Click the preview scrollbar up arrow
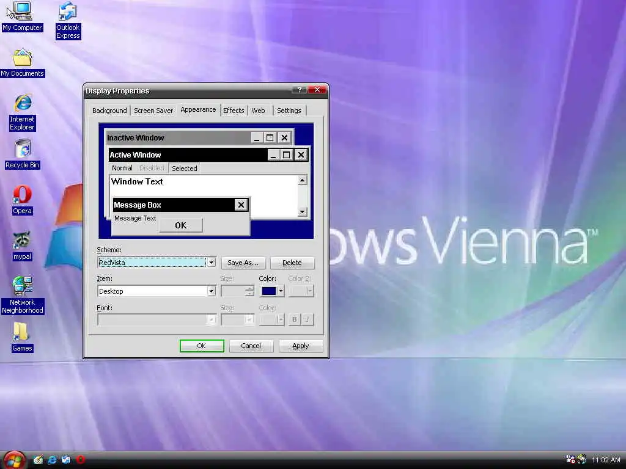This screenshot has height=469, width=626. tap(303, 180)
